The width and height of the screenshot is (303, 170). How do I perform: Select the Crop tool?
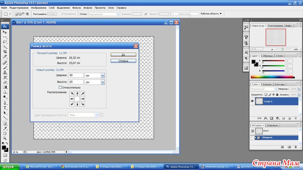[x=5, y=52]
